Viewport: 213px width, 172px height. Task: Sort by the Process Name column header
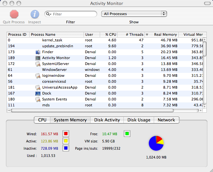point(57,34)
